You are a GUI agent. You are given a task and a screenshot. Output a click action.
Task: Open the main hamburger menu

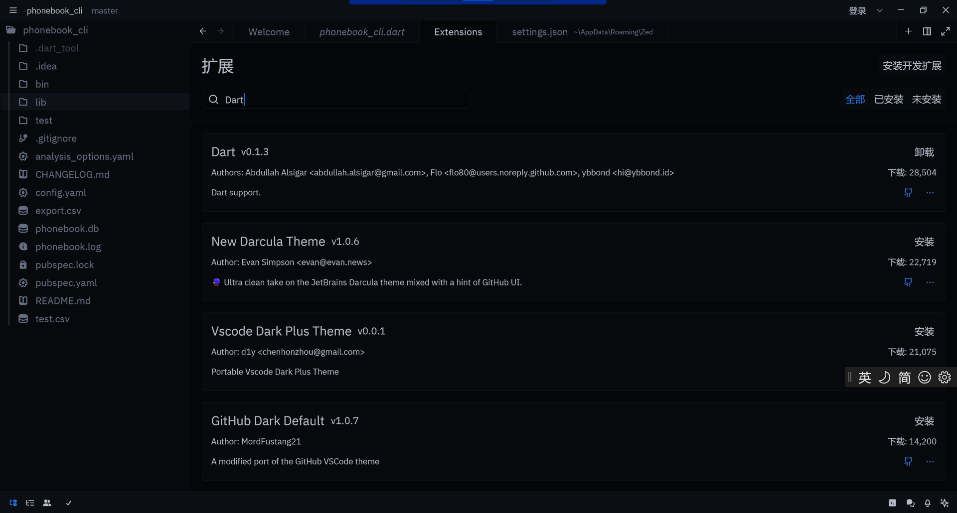tap(13, 10)
